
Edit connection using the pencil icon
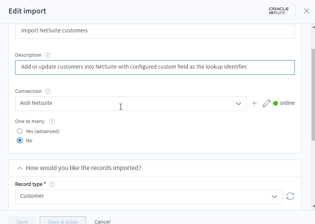pos(267,103)
